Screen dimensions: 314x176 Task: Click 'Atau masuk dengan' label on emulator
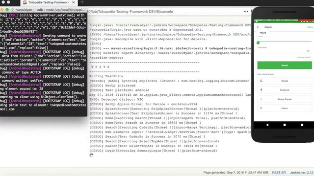pos(265,74)
